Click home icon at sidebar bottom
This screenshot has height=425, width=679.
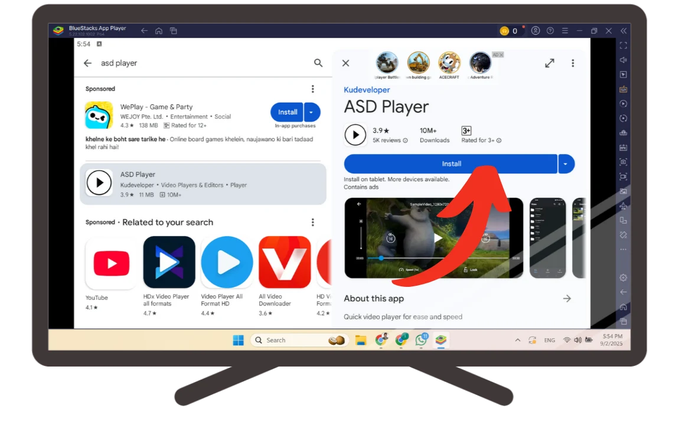623,307
